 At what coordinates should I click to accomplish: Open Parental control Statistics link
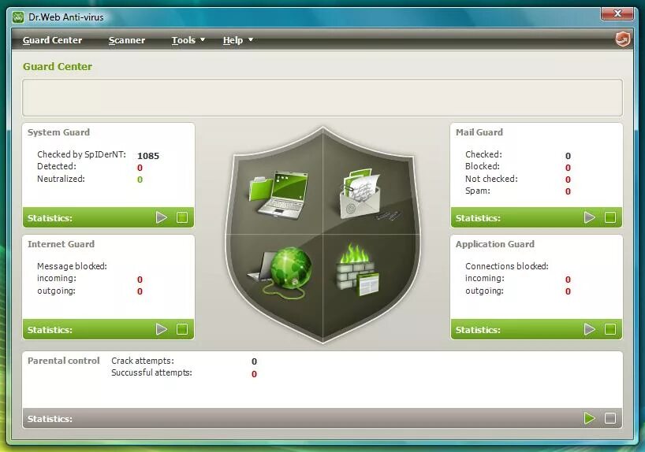(50, 419)
